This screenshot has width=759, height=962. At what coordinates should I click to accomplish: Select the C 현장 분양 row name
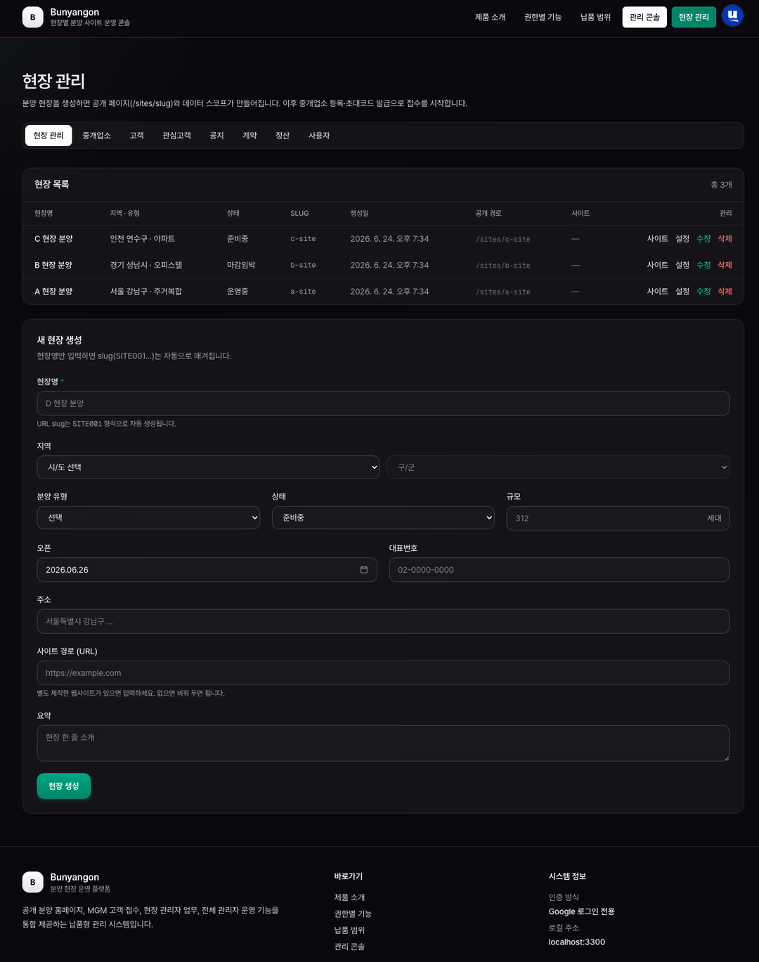(53, 239)
